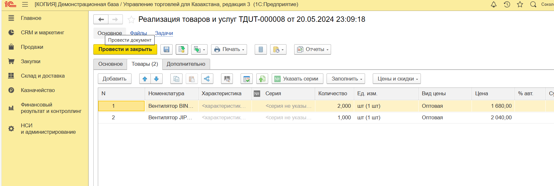554x186 pixels.
Task: Open Склад и доставка section in sidebar
Action: pos(43,76)
